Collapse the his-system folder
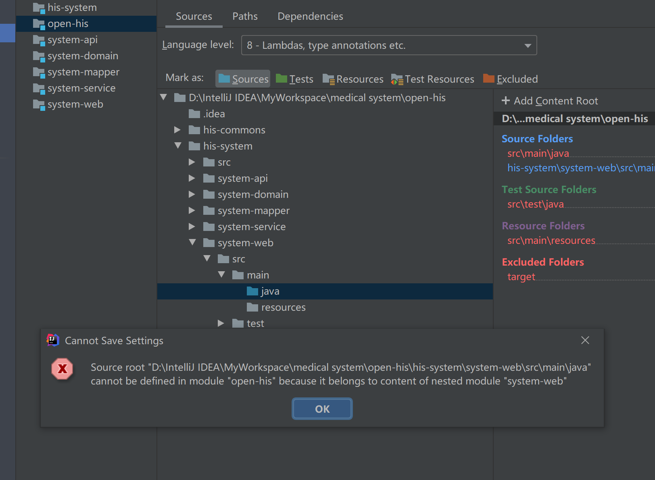The image size is (655, 480). click(178, 145)
